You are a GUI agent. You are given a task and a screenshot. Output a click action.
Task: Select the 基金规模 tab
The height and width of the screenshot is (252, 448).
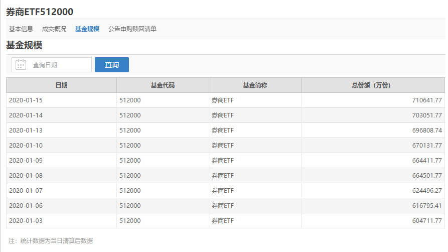(87, 29)
